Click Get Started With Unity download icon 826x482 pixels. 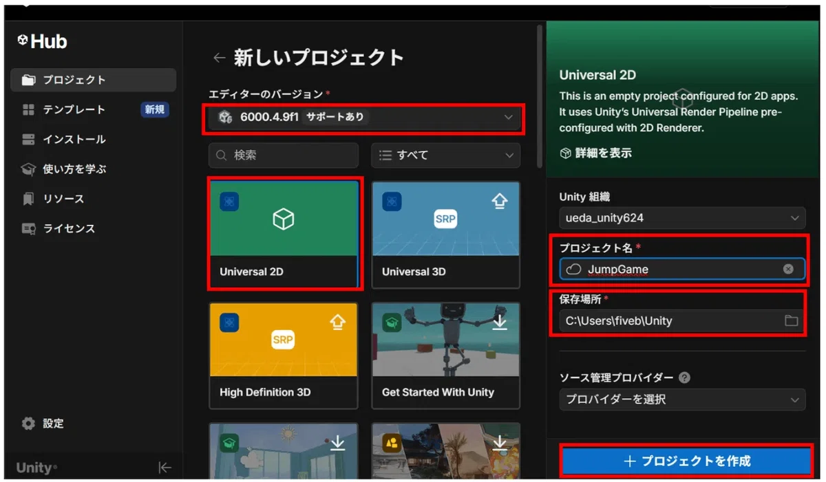(500, 321)
